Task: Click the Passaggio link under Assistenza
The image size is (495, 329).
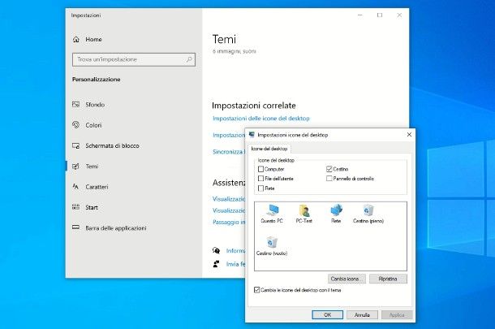Action: [229, 223]
